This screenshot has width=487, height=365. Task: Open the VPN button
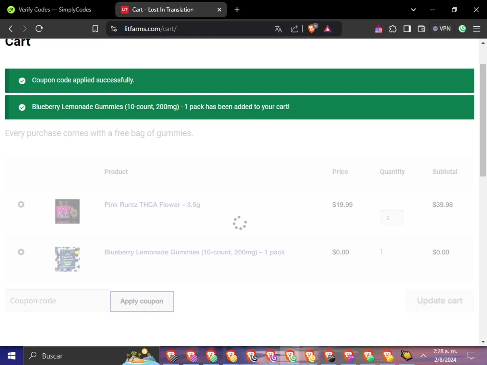pos(442,29)
